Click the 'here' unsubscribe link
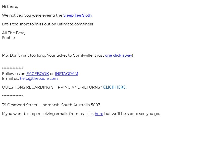The image size is (201, 151). tap(99, 114)
